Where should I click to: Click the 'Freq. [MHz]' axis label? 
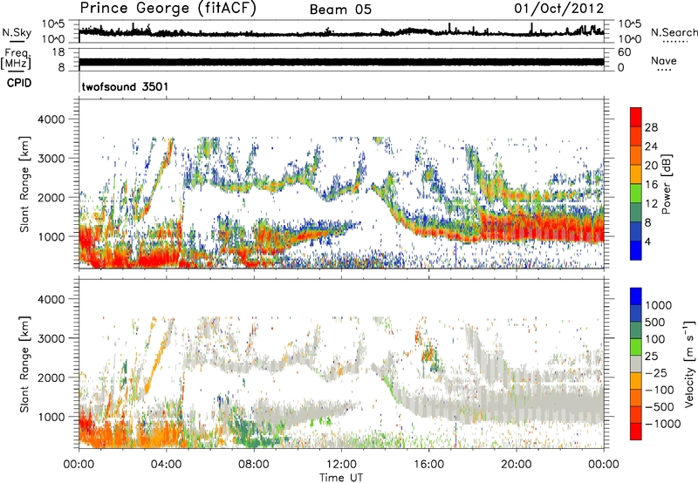point(16,58)
